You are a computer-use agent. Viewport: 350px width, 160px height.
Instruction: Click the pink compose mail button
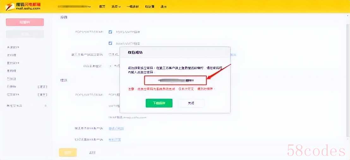(25, 22)
